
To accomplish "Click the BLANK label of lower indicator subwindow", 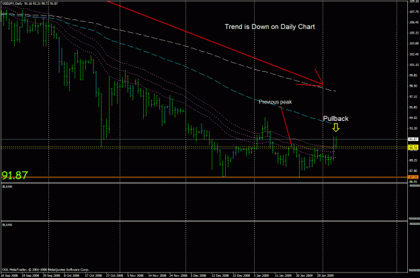I will pyautogui.click(x=7, y=225).
